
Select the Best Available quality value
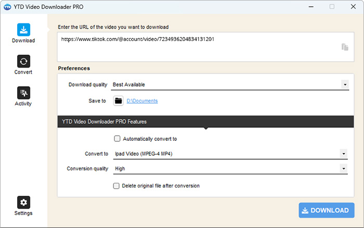[x=129, y=85]
